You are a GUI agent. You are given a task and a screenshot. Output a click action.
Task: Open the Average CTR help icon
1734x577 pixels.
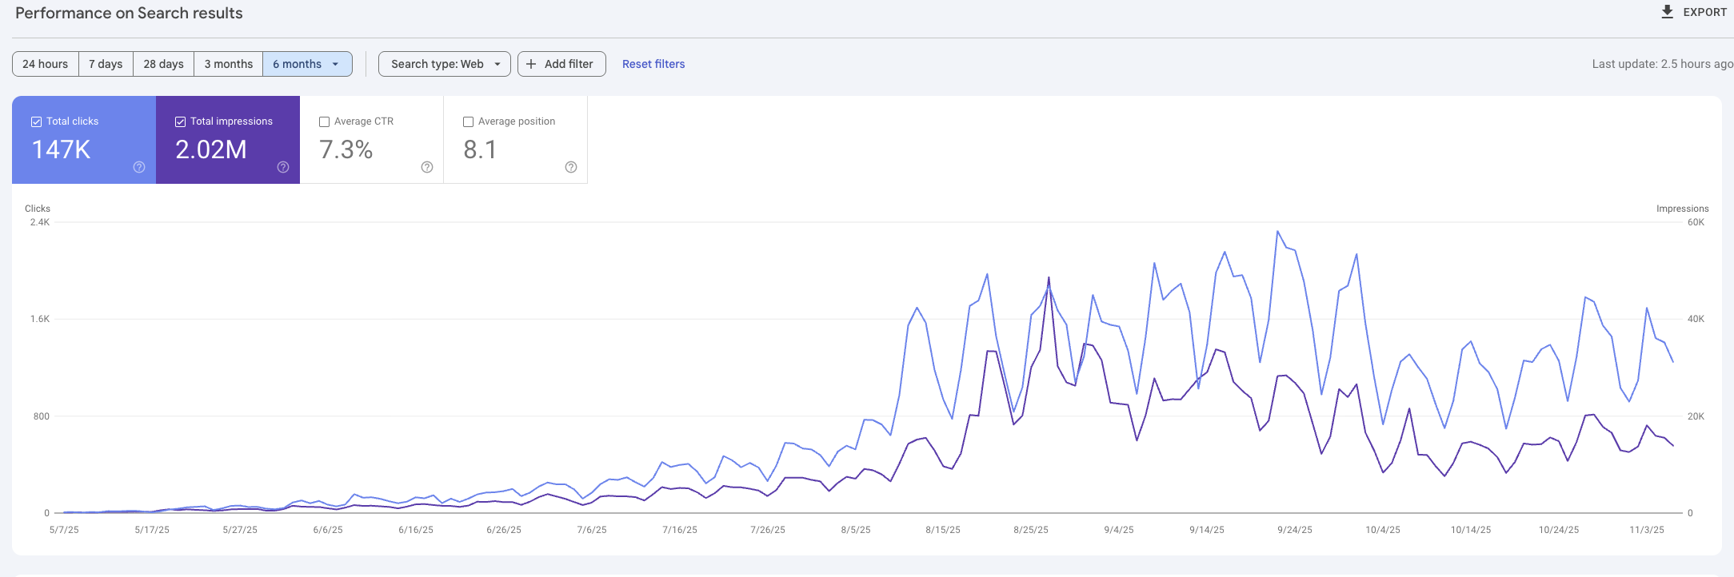pyautogui.click(x=427, y=167)
